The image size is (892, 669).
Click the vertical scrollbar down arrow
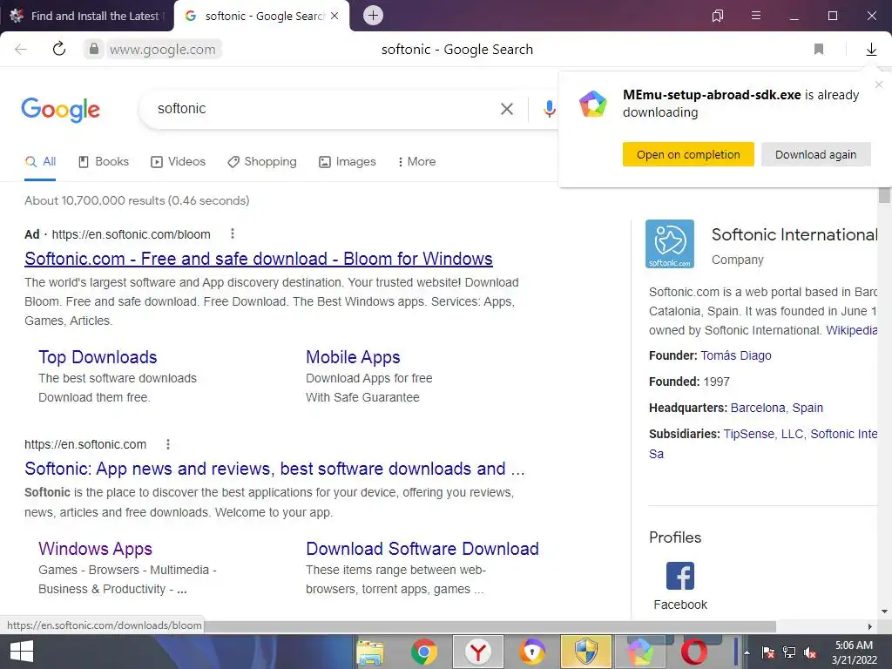(884, 612)
